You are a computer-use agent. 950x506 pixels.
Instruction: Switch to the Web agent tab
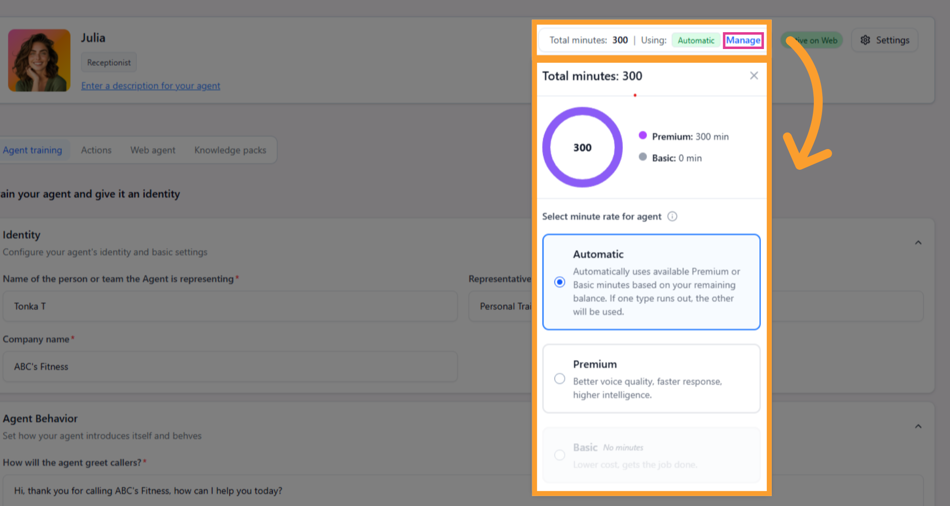point(152,150)
